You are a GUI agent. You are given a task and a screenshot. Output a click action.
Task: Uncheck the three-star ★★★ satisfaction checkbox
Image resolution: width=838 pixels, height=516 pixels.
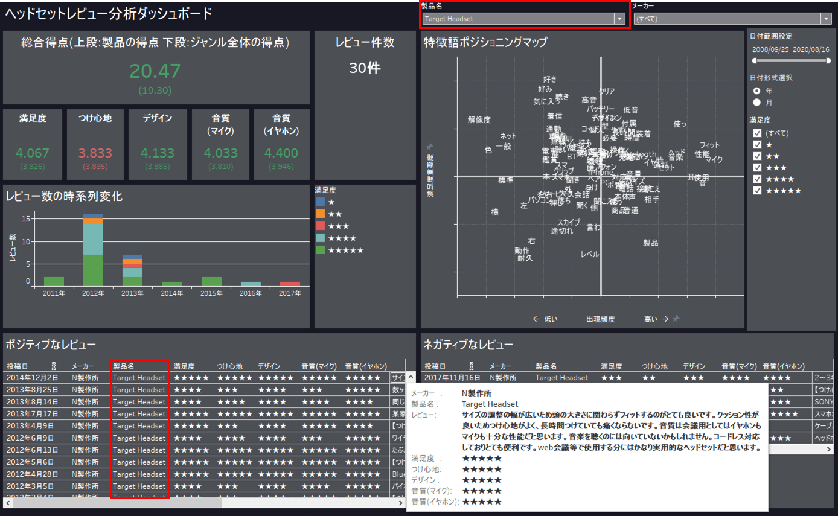[x=757, y=168]
